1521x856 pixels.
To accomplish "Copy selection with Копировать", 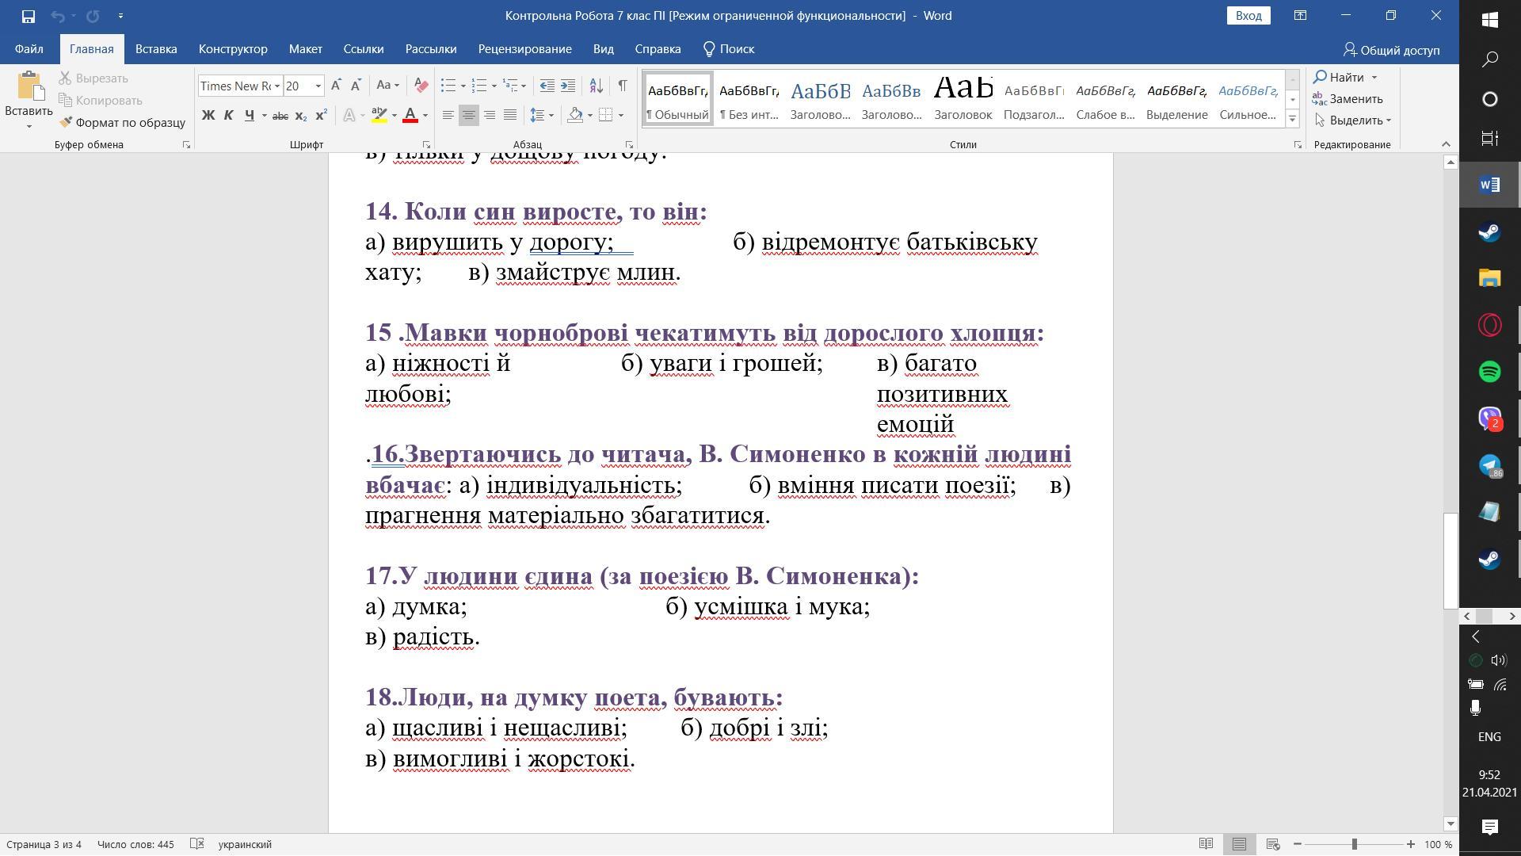I will [101, 101].
